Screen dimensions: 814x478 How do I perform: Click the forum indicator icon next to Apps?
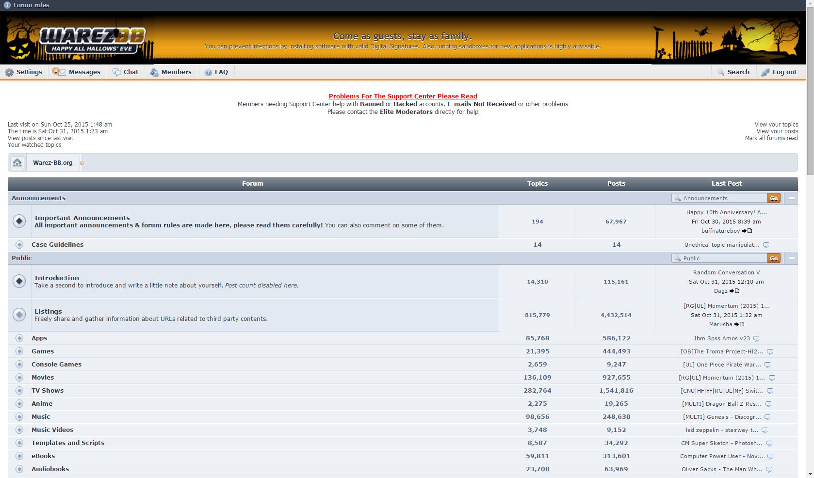pyautogui.click(x=19, y=338)
